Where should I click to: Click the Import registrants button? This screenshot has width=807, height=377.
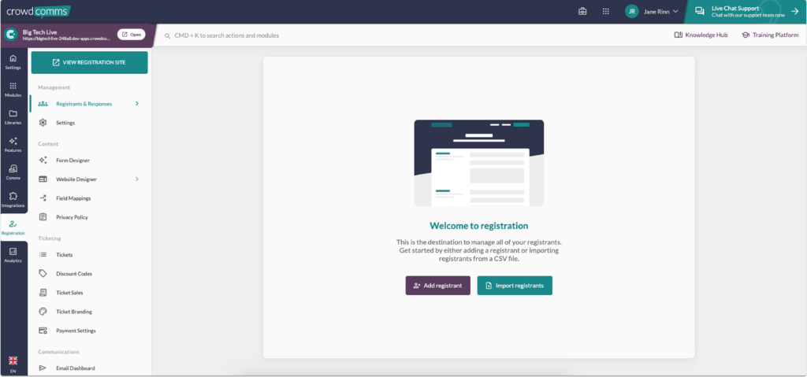(514, 286)
